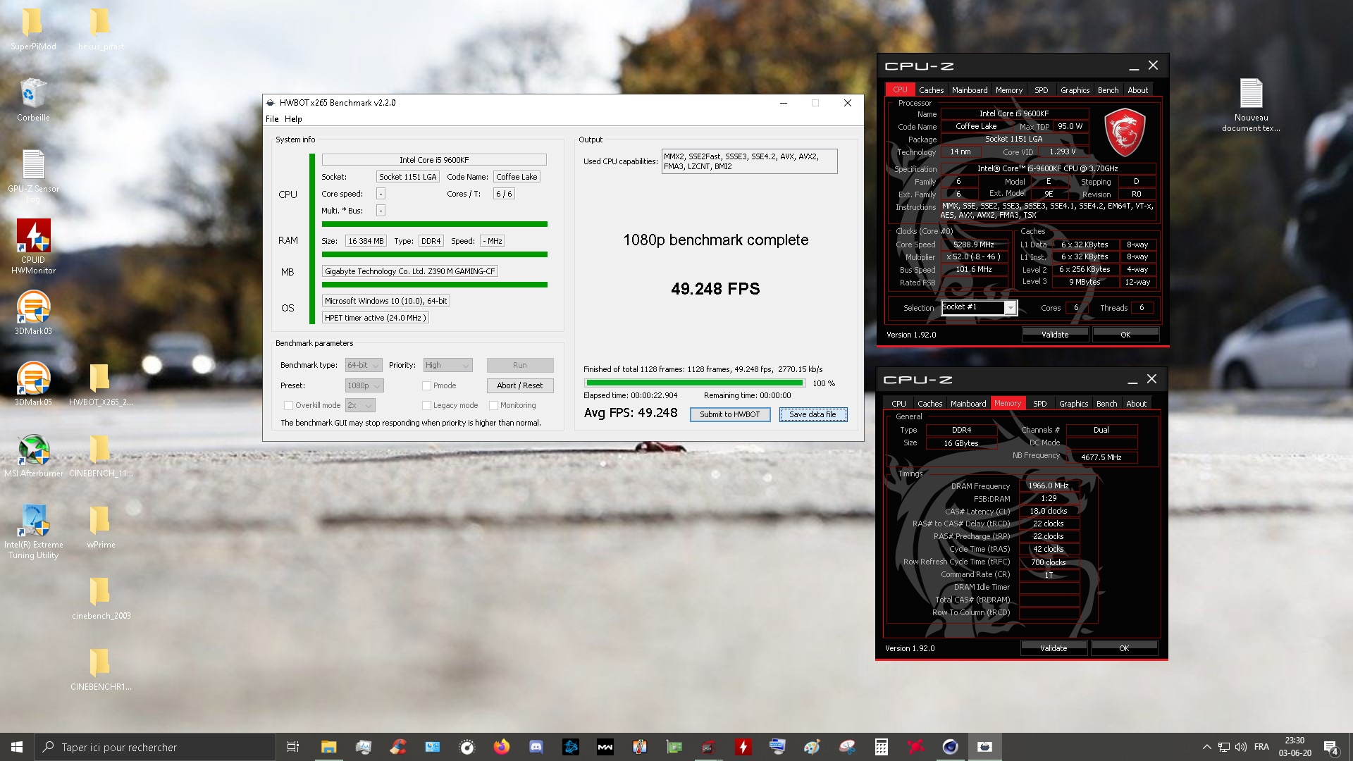Open the Preset 1080p dropdown

364,385
